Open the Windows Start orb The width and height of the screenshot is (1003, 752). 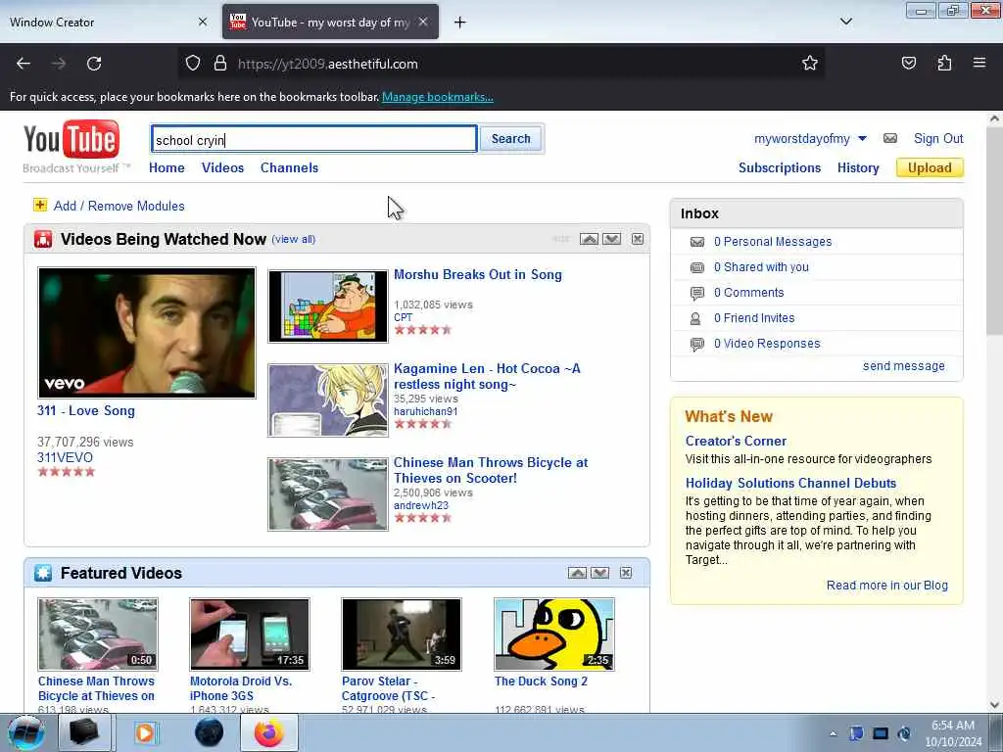point(26,732)
